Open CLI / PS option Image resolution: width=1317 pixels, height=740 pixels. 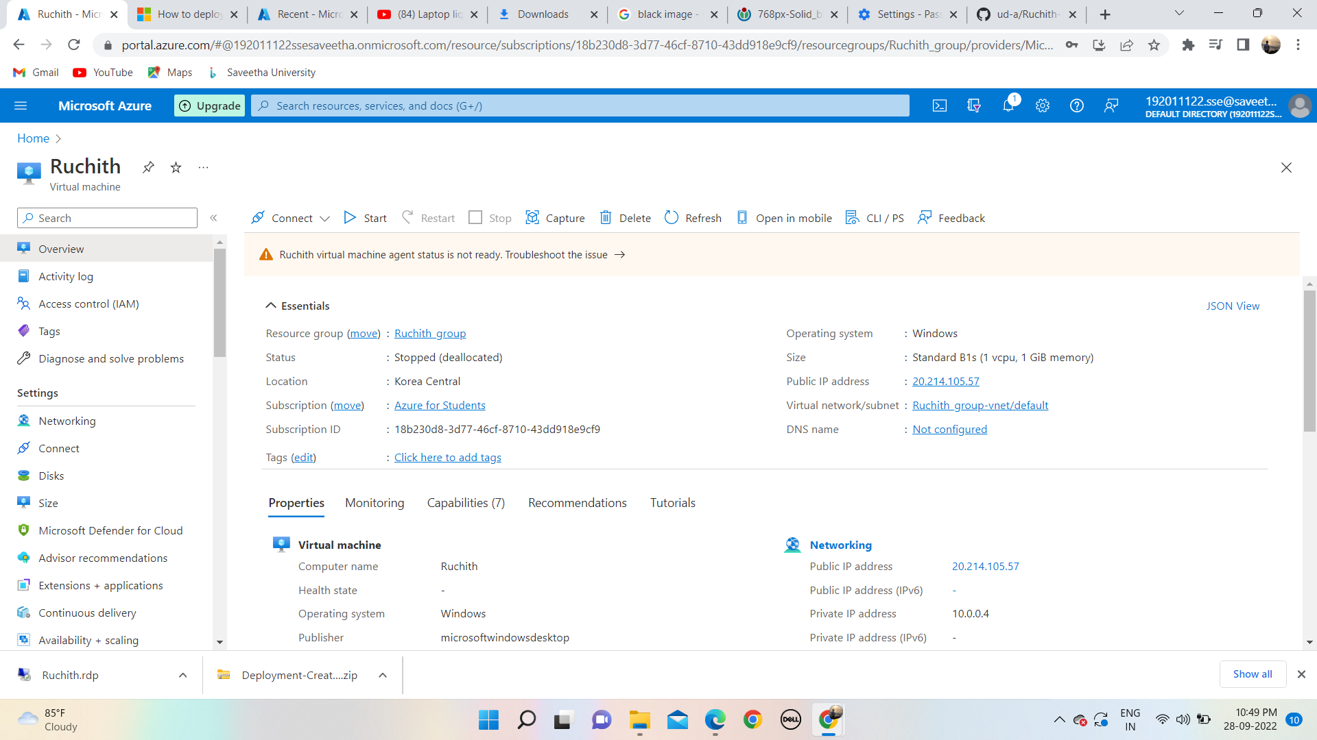point(875,218)
